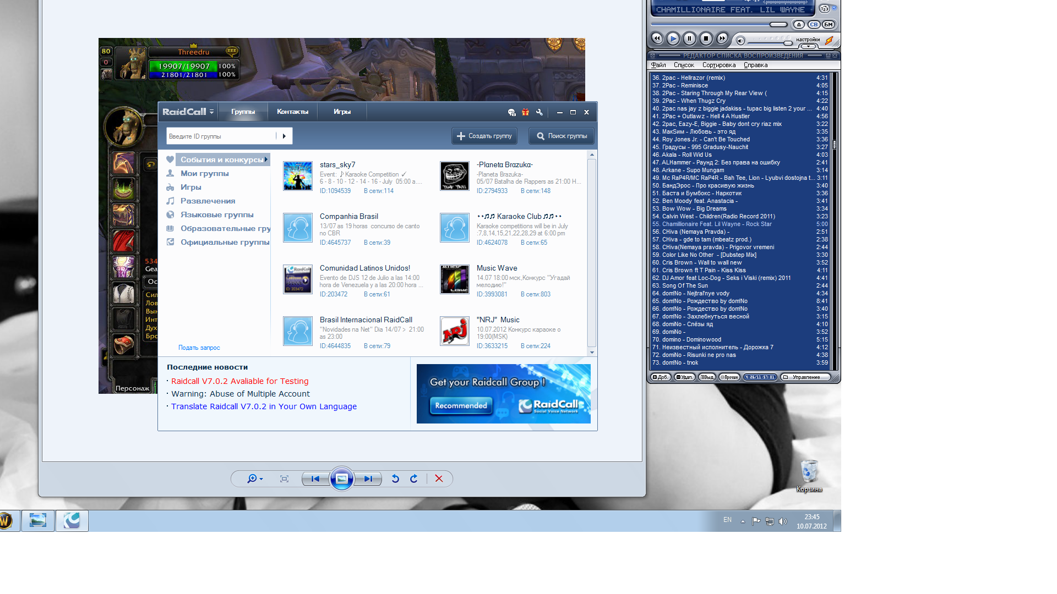Toggle the СВ button in Winamp
1057x594 pixels.
coord(814,24)
